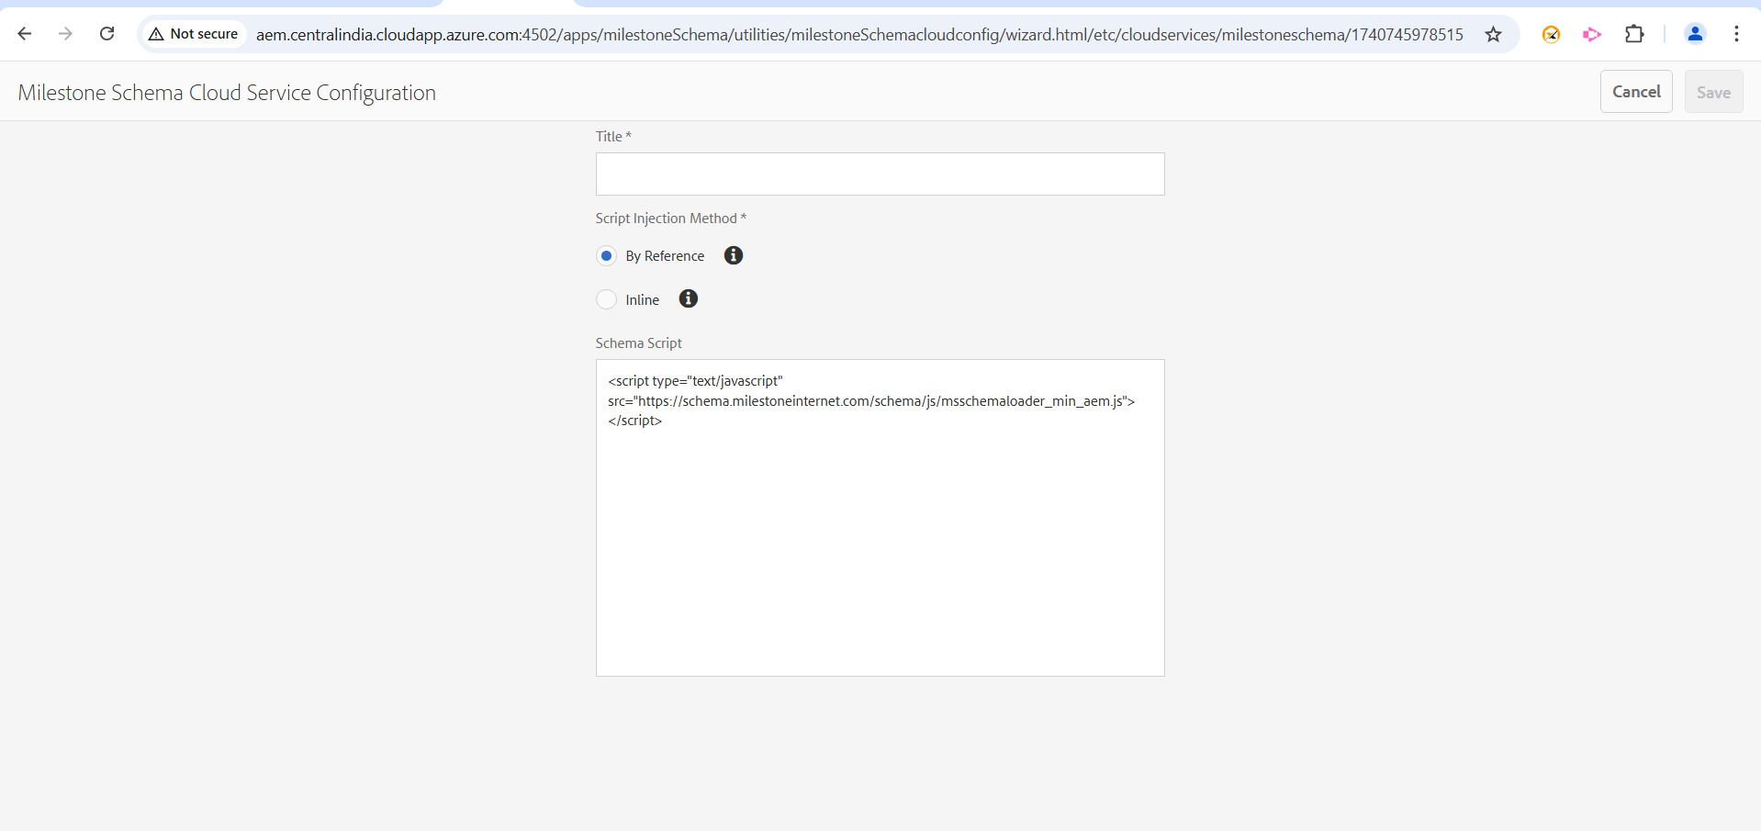This screenshot has width=1761, height=831.
Task: Open the Chrome three-dot menu
Action: point(1736,34)
